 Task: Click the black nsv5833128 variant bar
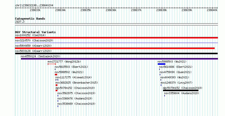click(116, 53)
